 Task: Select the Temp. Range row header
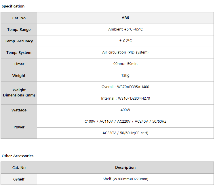[x=19, y=29]
